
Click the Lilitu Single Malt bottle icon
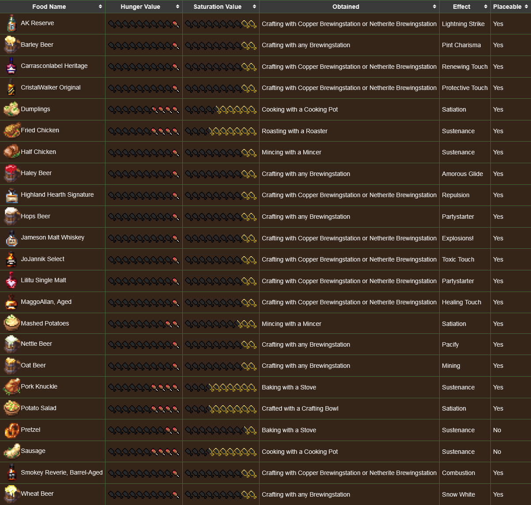(x=11, y=281)
